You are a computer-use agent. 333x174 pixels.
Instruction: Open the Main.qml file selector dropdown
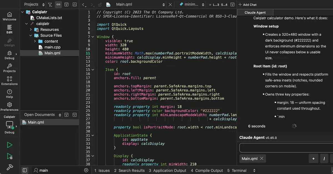136,4
